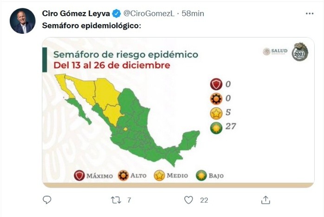Screen dimensions: 324x217
Task: Click the Salud logo in image
Action: [275, 51]
